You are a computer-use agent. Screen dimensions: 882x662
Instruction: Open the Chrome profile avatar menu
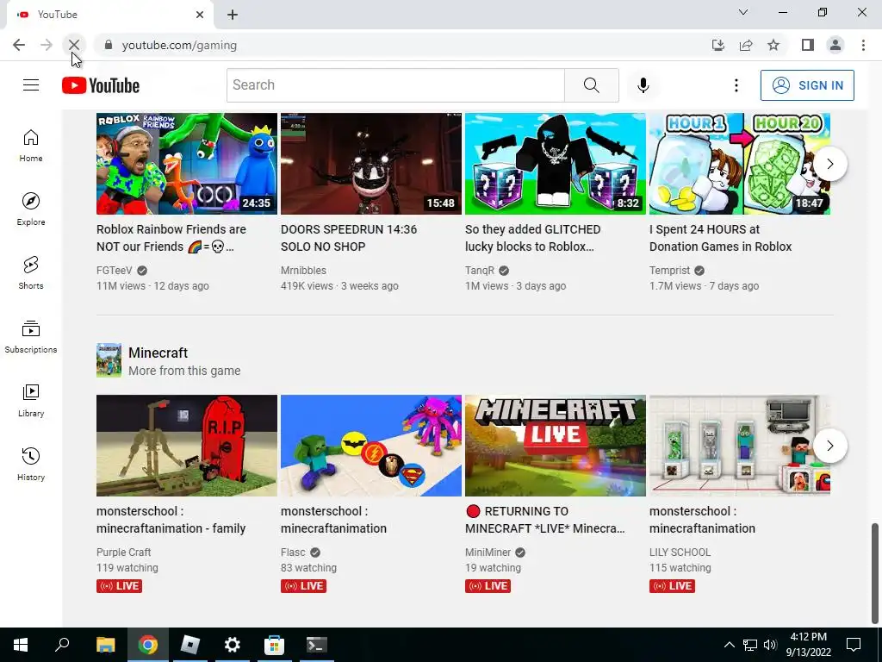click(x=835, y=45)
